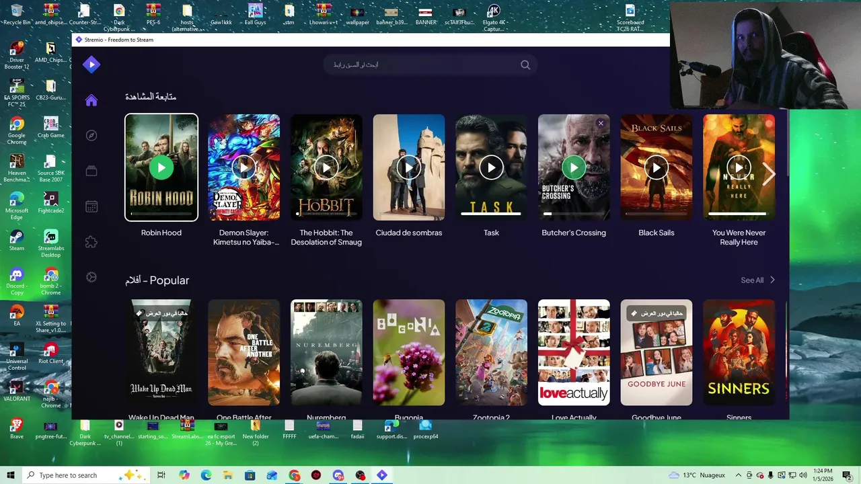Open the Love Actually poster
This screenshot has height=484, width=861.
pos(574,352)
